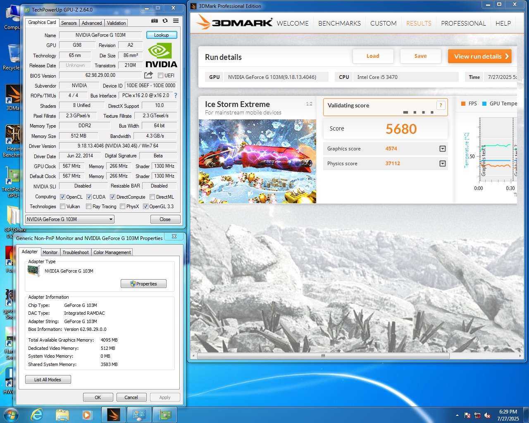Screen dimensions: 529x423
Task: Click the bus interface question mark
Action: click(176, 95)
